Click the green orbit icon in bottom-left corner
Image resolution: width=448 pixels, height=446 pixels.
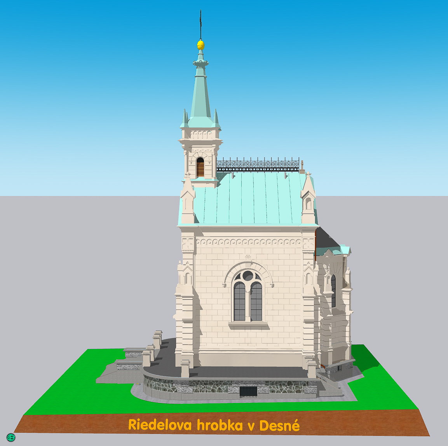[11, 437]
